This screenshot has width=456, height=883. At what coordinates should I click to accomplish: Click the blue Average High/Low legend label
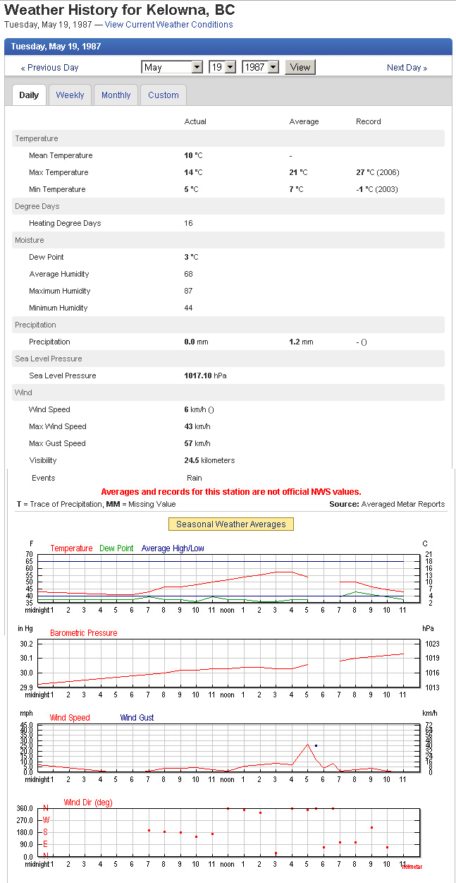point(173,548)
